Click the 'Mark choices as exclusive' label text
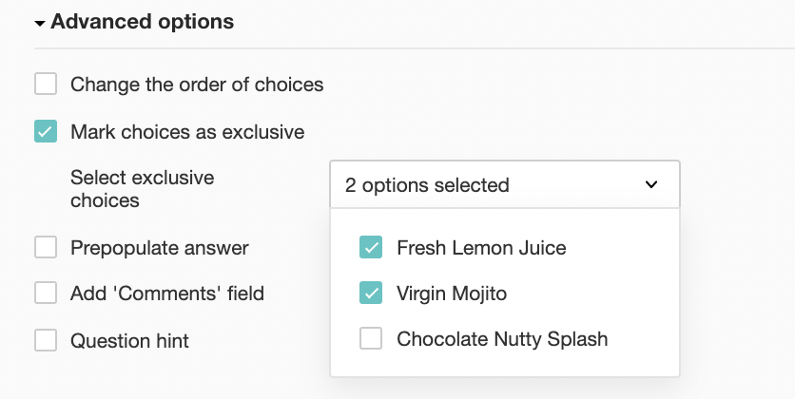The image size is (795, 399). point(187,132)
